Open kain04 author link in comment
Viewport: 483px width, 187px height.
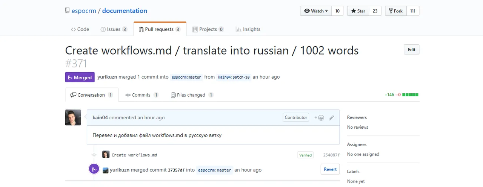(100, 117)
